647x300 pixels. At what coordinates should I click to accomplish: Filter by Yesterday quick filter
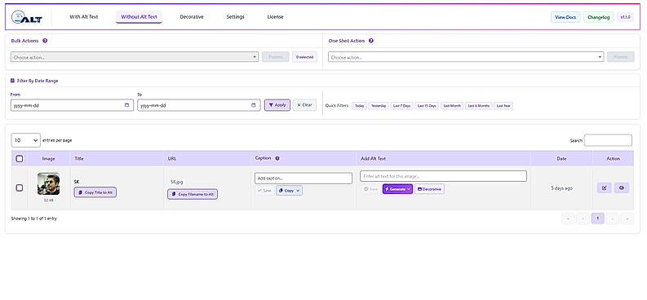[379, 106]
